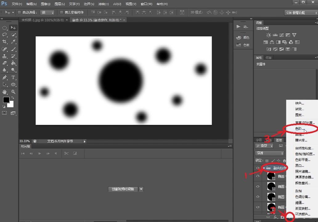The width and height of the screenshot is (318, 222).
Task: Enable the 显示变换控件 checkbox
Action: point(61,12)
